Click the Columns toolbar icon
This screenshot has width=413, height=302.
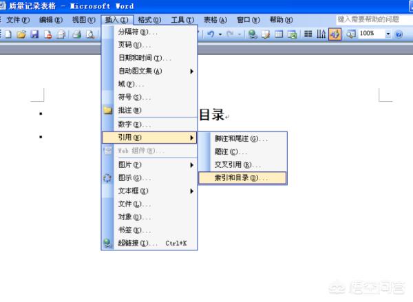(308, 34)
